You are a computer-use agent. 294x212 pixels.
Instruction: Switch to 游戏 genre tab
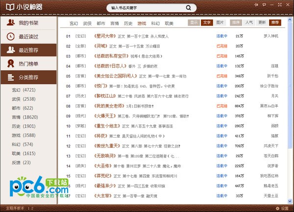click(142, 24)
